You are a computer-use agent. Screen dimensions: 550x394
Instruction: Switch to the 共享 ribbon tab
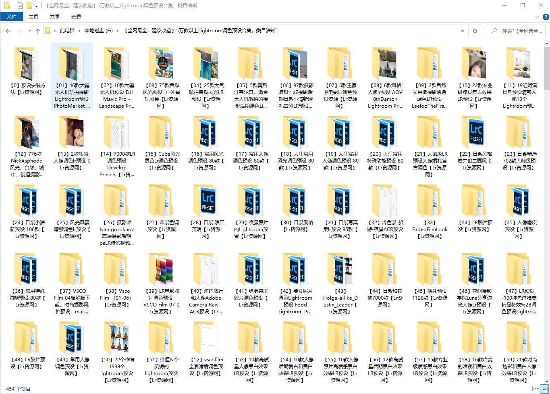[55, 17]
